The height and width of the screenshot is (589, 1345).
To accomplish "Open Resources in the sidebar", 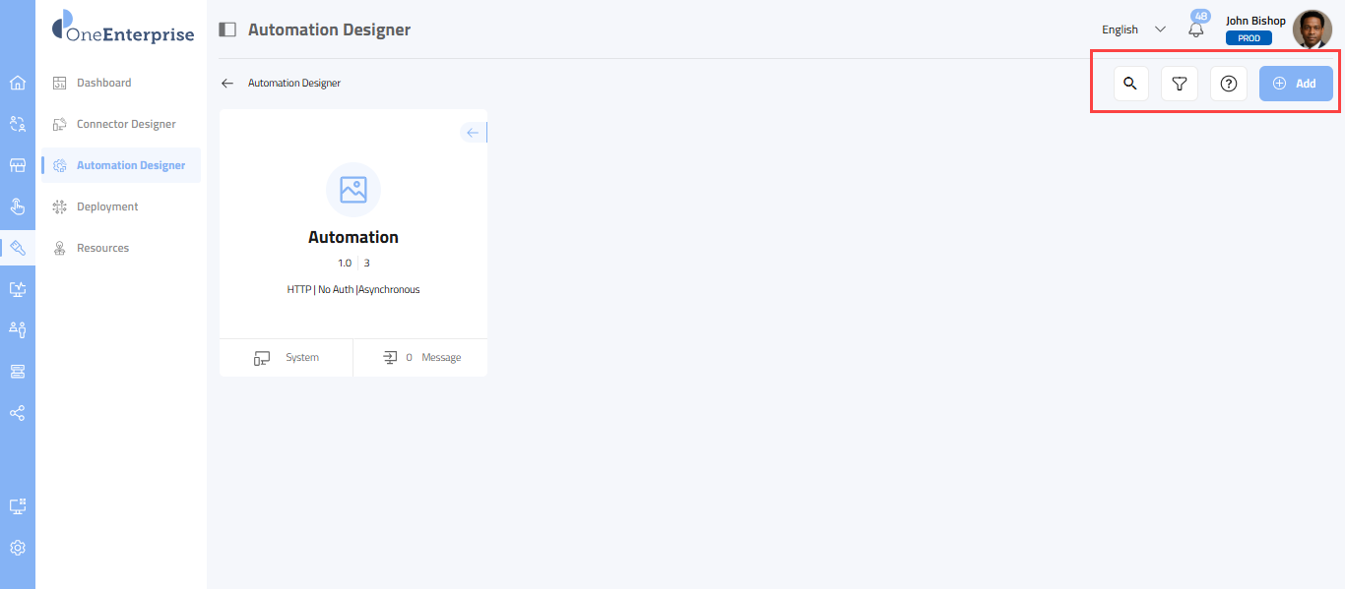I will coord(102,248).
